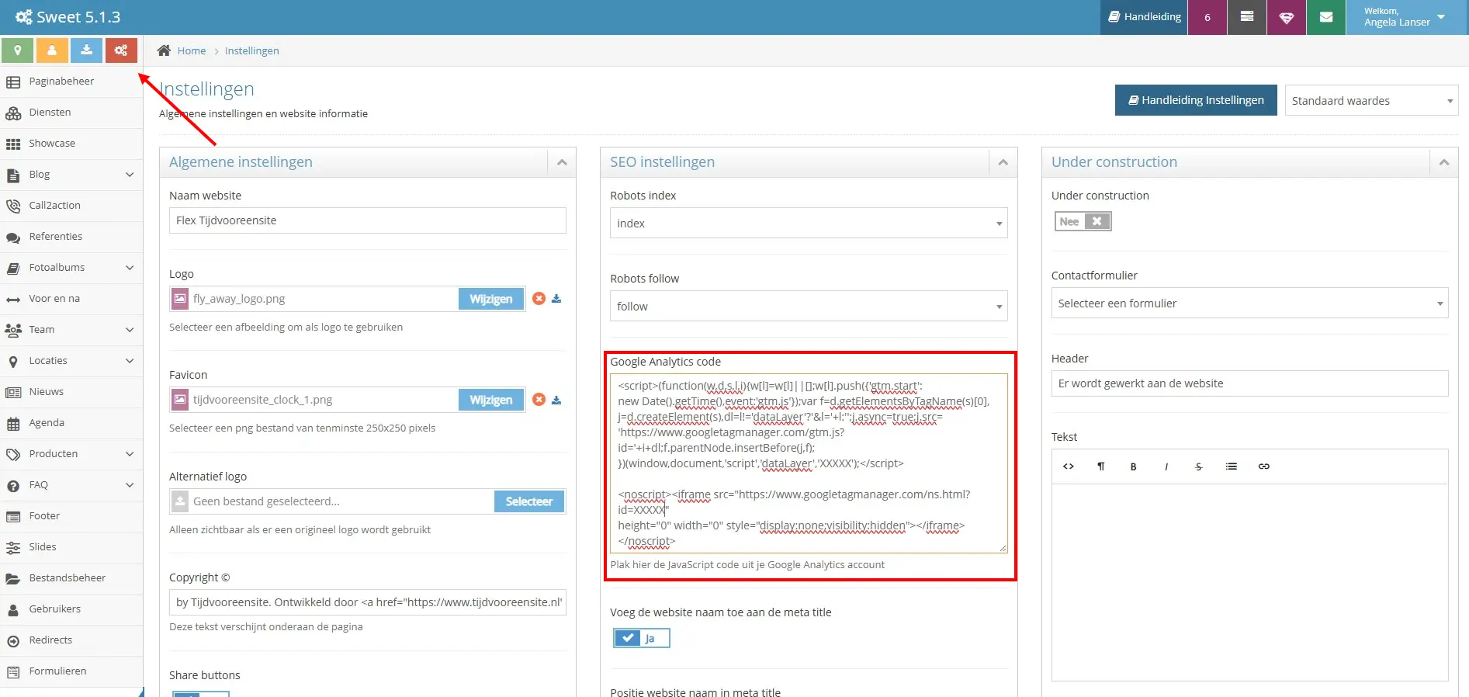Open Call2action in the sidebar
This screenshot has width=1469, height=697.
[71, 206]
